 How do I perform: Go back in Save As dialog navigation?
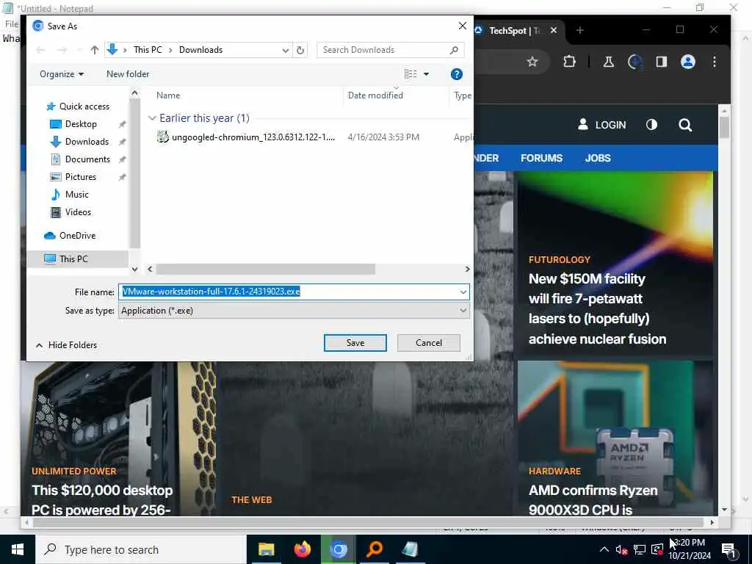pos(41,50)
